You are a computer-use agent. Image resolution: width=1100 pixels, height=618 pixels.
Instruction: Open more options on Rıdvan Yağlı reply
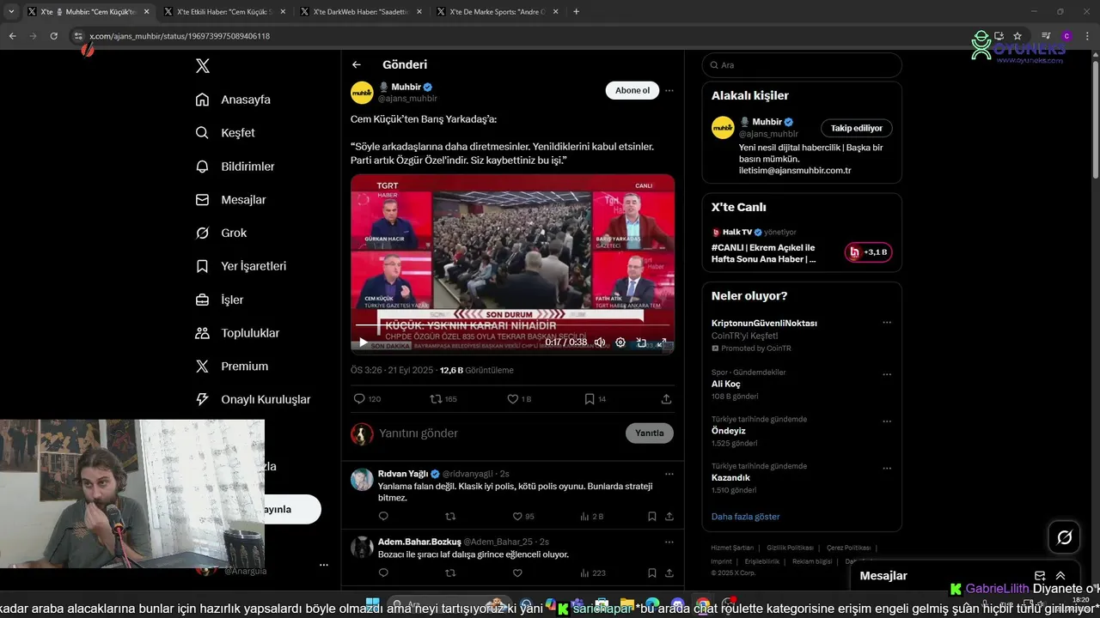point(669,474)
